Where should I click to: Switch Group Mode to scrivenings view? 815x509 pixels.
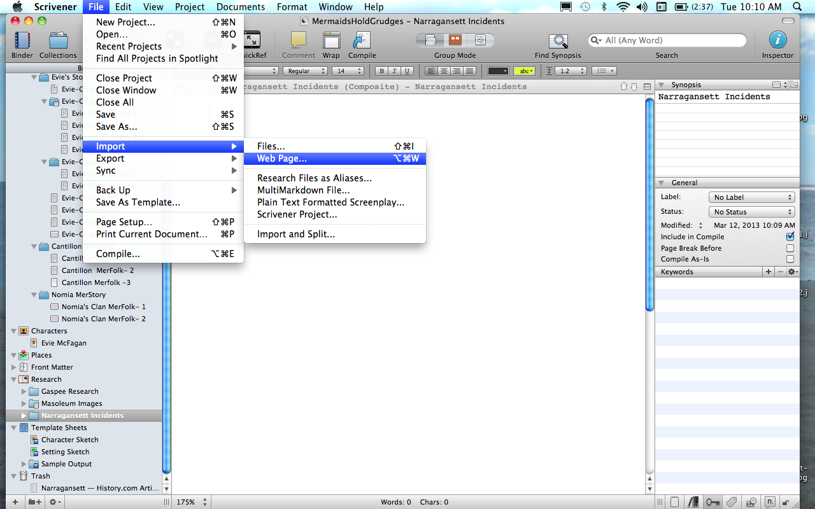[x=430, y=40]
